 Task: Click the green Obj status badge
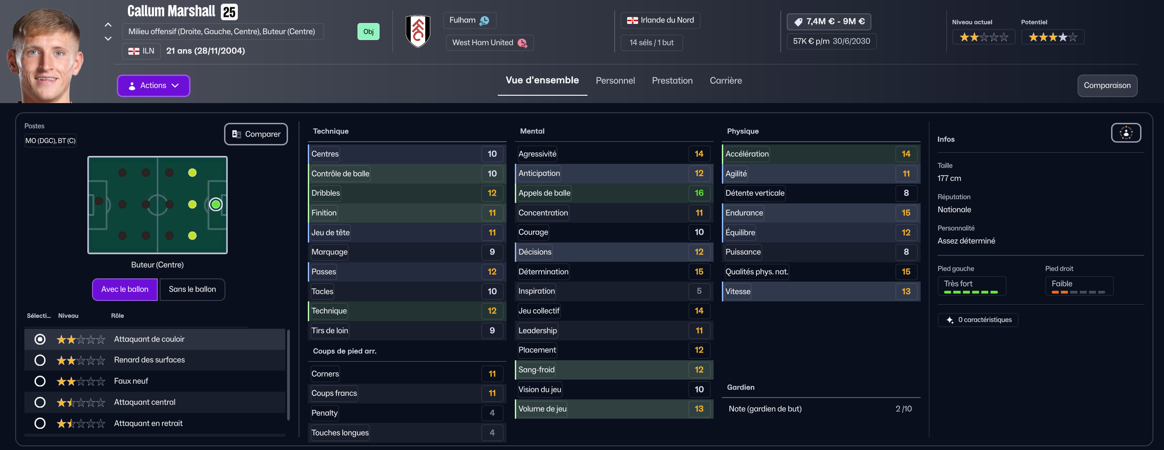368,32
